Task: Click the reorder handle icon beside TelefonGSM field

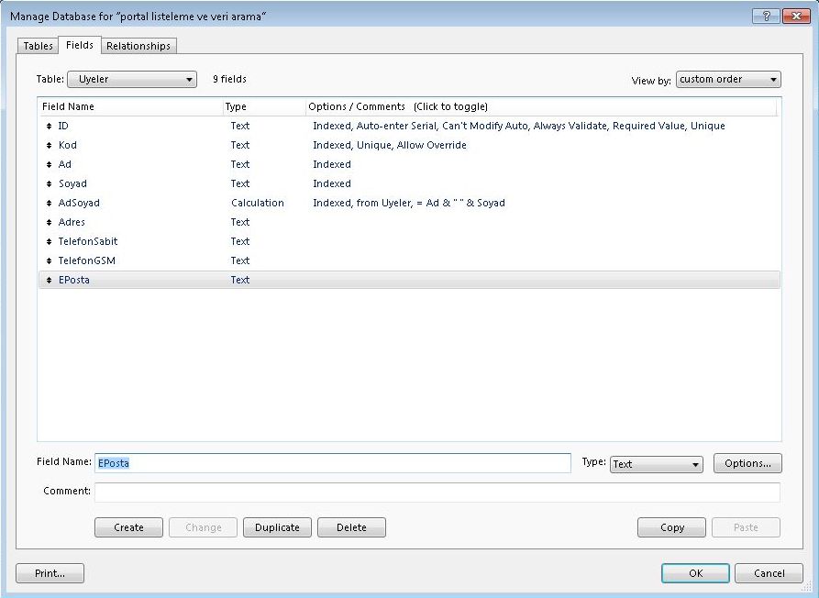Action: [x=49, y=261]
